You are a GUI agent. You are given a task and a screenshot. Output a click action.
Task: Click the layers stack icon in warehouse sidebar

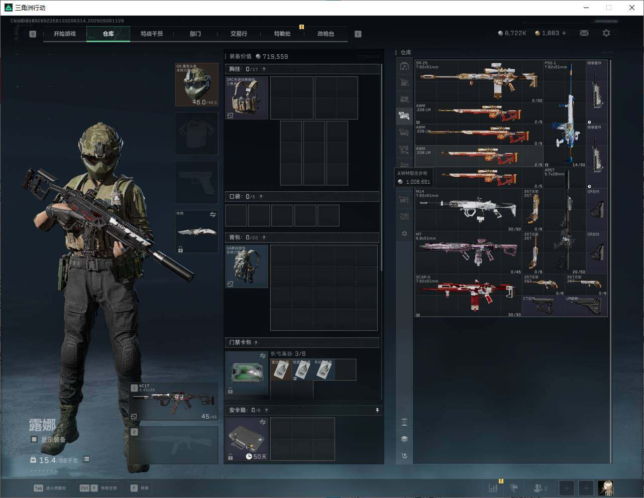coord(404,439)
